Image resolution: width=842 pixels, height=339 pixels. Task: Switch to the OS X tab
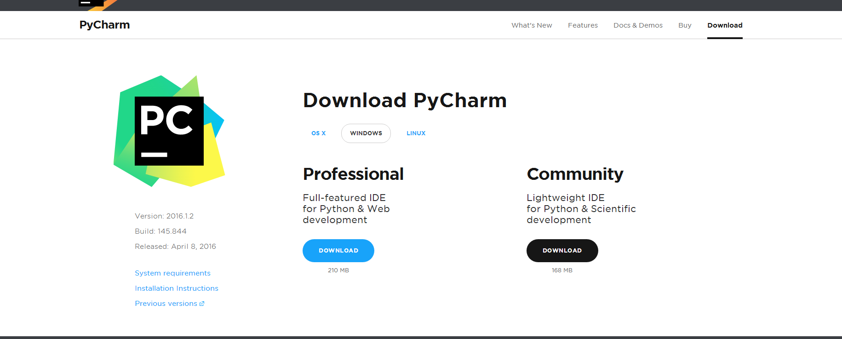click(x=319, y=133)
